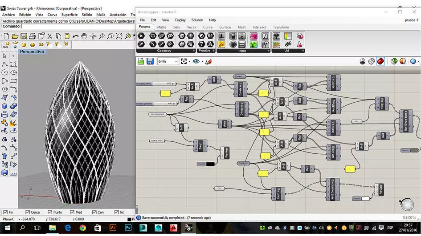421x236 pixels.
Task: Open Sun settings icon in Rhino
Action: point(6,45)
